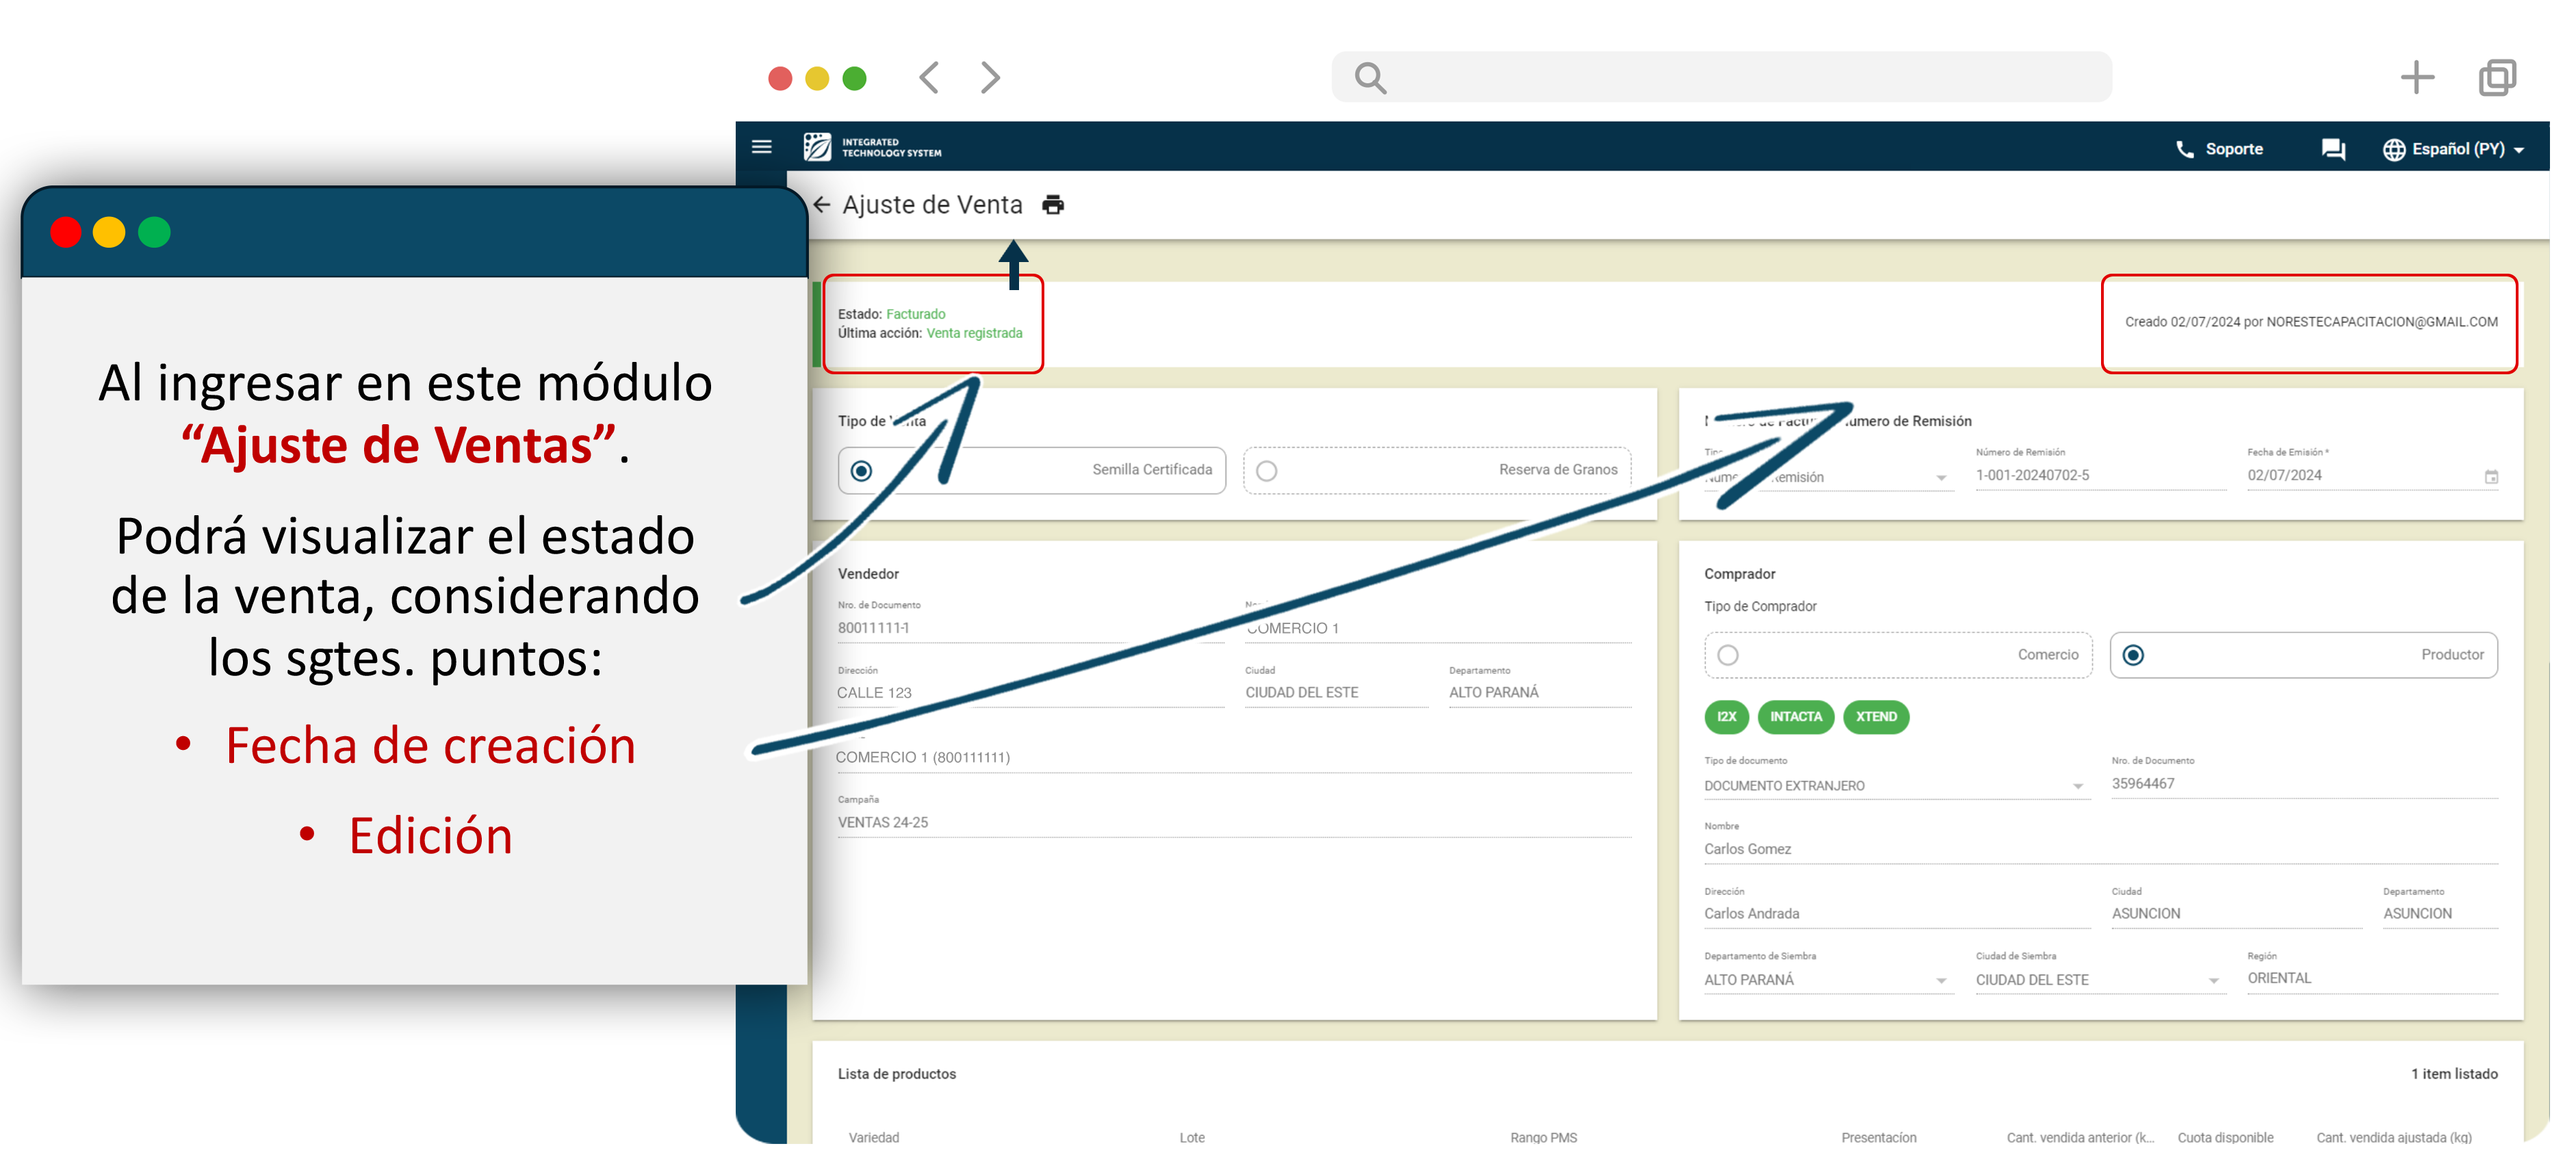The image size is (2576, 1170).
Task: Open the hamburger navigation menu
Action: point(761,147)
